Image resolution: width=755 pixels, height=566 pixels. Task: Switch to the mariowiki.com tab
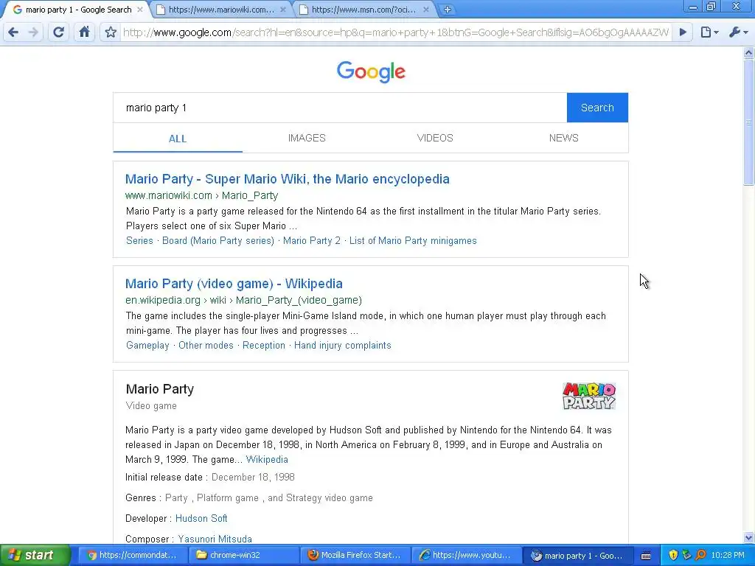[221, 9]
